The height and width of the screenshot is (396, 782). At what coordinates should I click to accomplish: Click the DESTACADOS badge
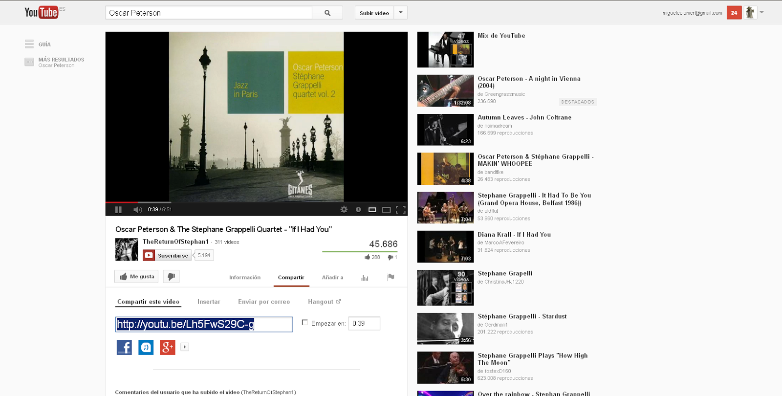(x=578, y=102)
